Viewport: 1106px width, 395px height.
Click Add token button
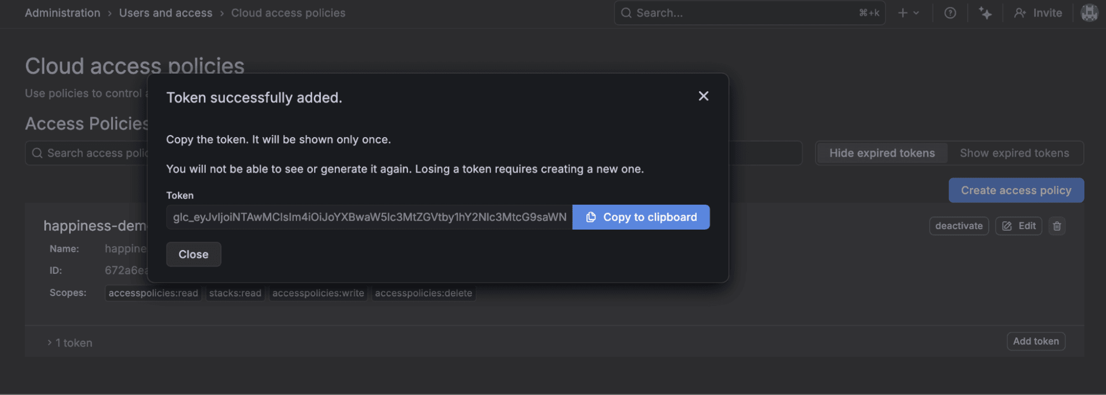(1036, 341)
